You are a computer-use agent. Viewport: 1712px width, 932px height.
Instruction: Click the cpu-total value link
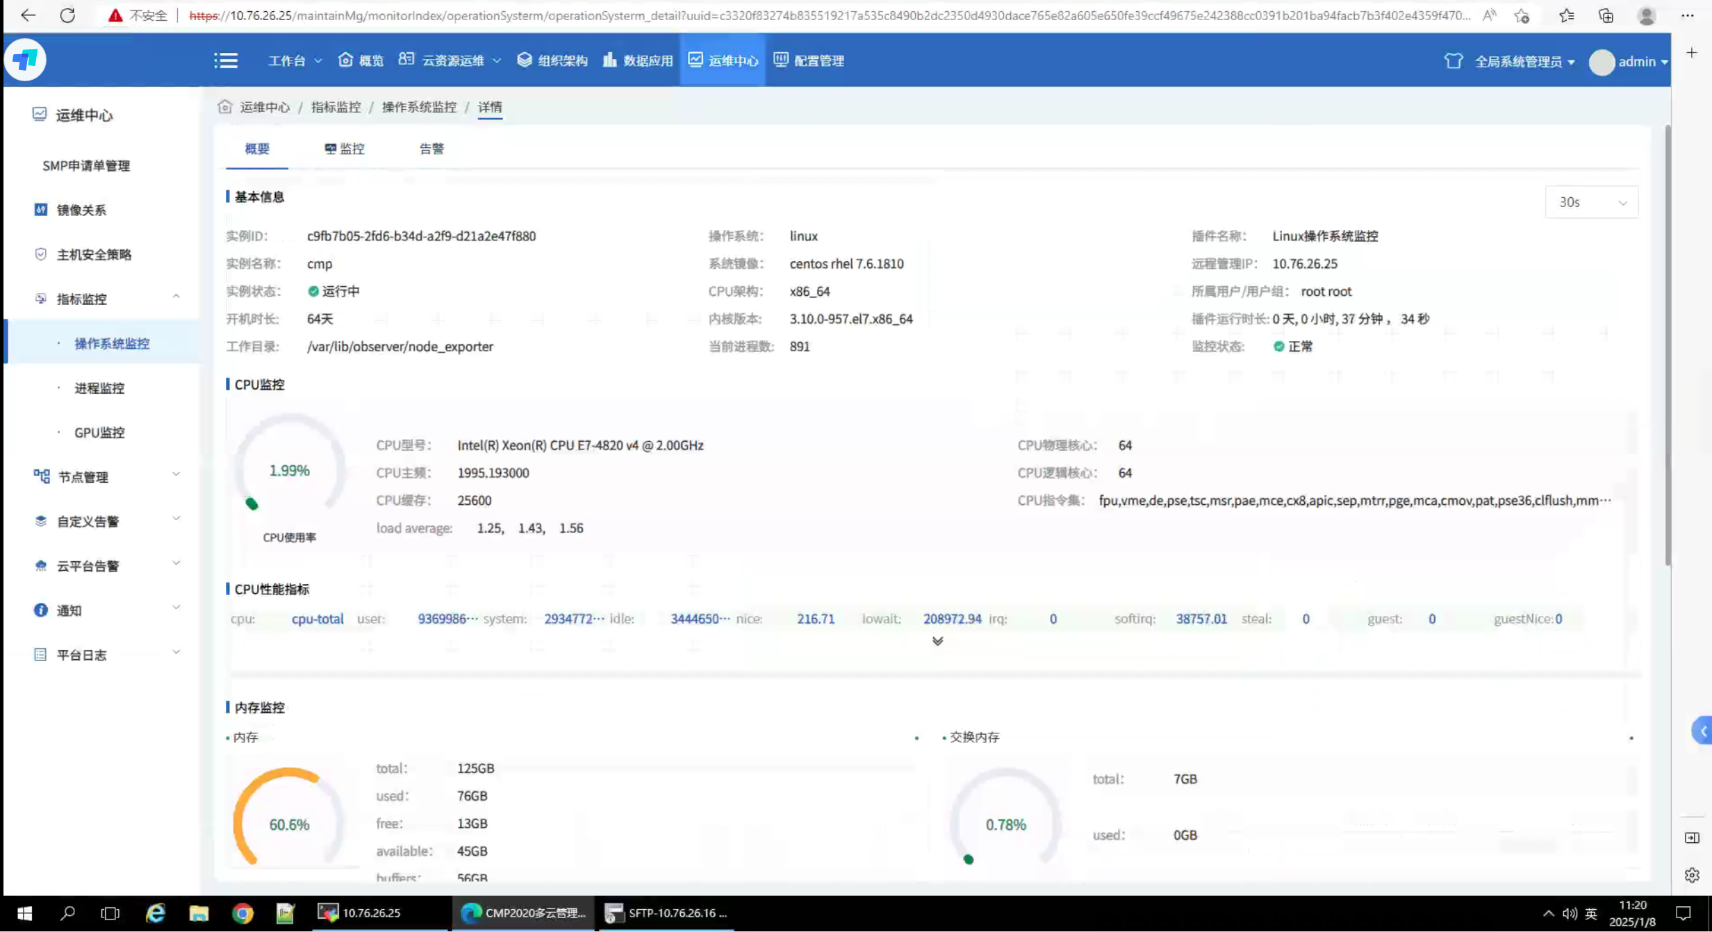318,619
